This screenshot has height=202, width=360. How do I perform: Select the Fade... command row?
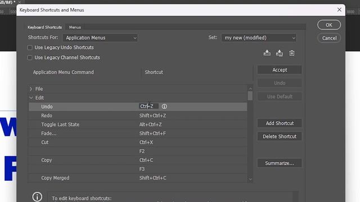tap(138, 134)
